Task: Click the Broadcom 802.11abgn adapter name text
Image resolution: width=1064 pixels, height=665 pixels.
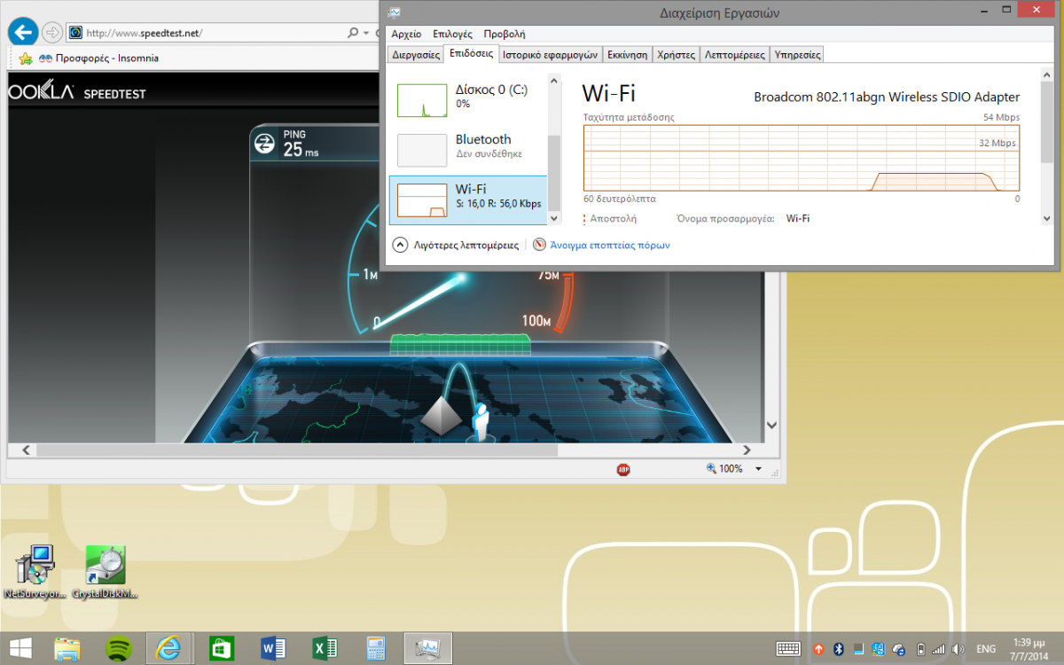Action: [x=887, y=98]
